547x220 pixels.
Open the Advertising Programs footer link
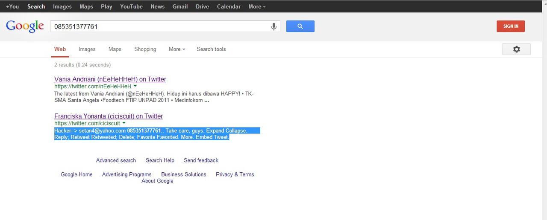pos(127,174)
